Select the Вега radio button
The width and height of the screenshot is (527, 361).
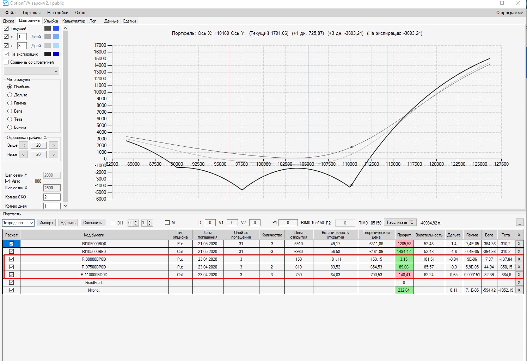pos(10,111)
